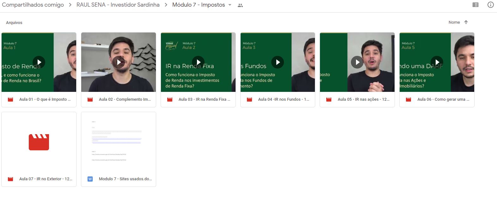Expand the Módulo 7 - Impostos folder dropdown
The height and width of the screenshot is (197, 497).
(230, 5)
